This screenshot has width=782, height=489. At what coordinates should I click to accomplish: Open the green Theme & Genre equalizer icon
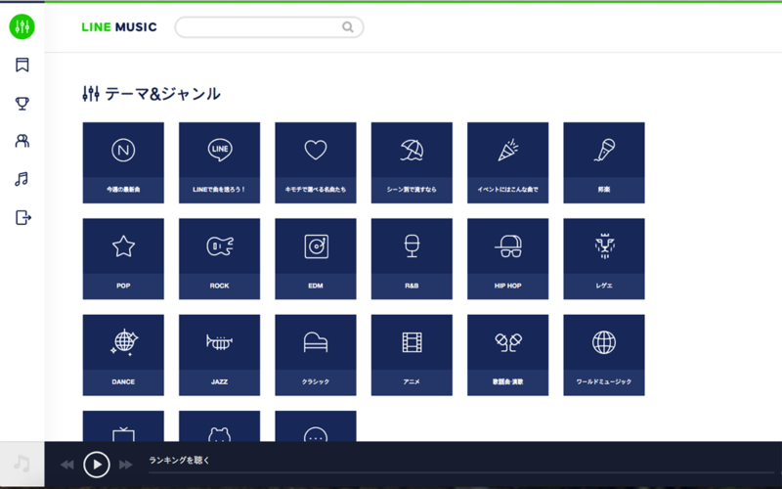coord(22,26)
